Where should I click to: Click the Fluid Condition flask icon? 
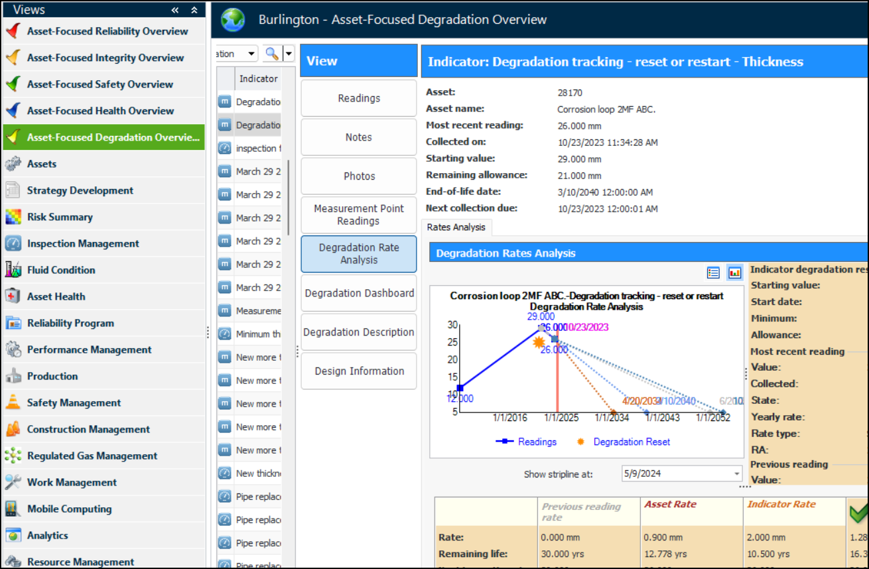click(x=13, y=270)
